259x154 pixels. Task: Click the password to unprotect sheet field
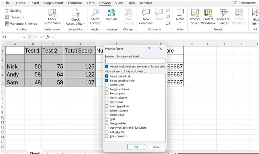(135, 61)
